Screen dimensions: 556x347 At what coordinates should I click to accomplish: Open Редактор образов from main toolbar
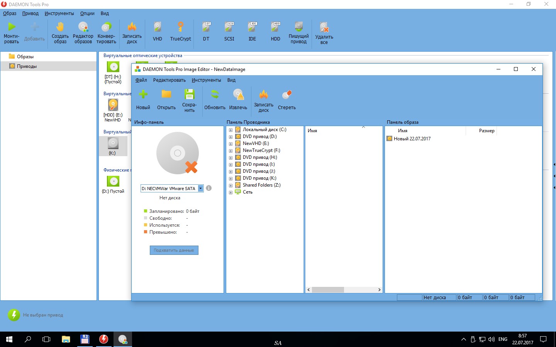pos(83,32)
